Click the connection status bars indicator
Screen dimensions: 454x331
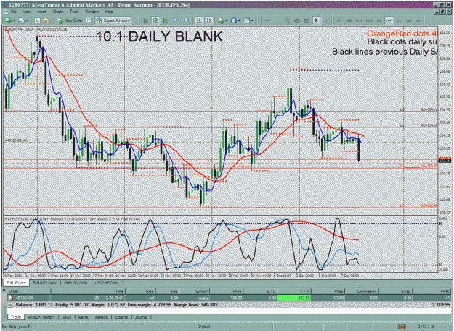pos(402,327)
